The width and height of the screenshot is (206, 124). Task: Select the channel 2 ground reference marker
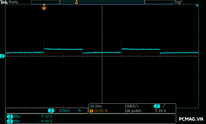point(2,56)
